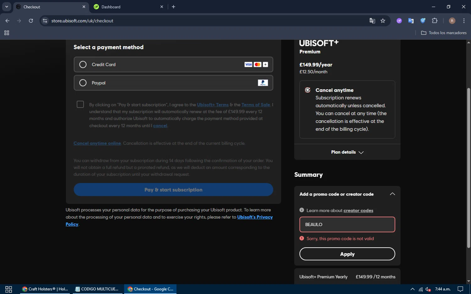Close the Dashboard tab
471x294 pixels.
pyautogui.click(x=162, y=7)
